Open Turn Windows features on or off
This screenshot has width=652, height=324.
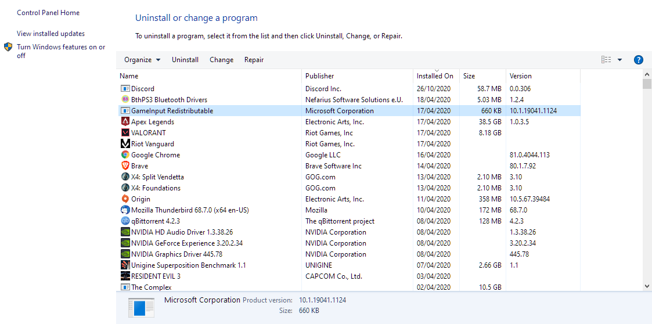tap(61, 51)
